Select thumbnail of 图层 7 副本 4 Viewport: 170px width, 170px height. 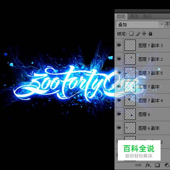tap(130, 100)
